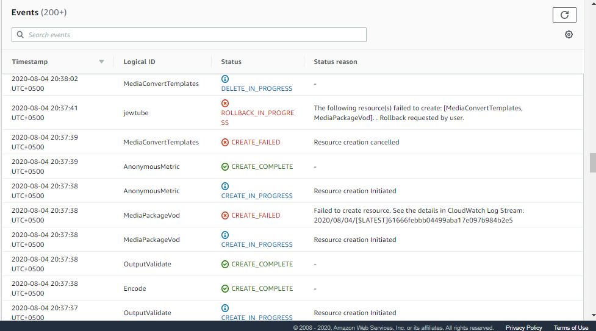Click the MediaConvertTemplates CREATE_FAILED error icon
This screenshot has height=331, width=596.
(225, 142)
